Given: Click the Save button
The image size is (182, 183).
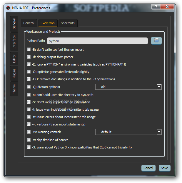Looking at the screenshot, I should point(164,168).
